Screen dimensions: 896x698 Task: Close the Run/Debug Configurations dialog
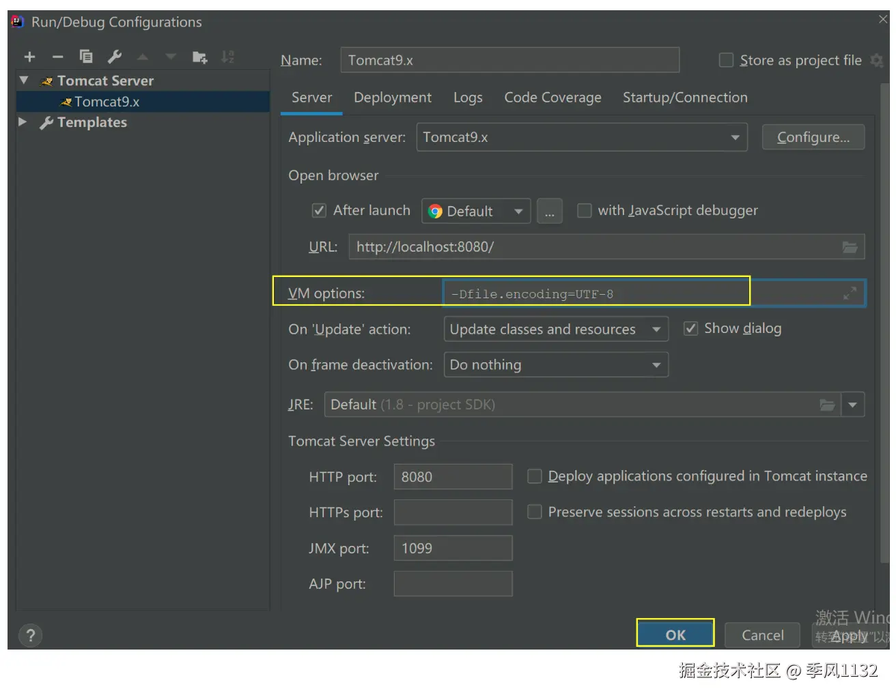coord(882,19)
